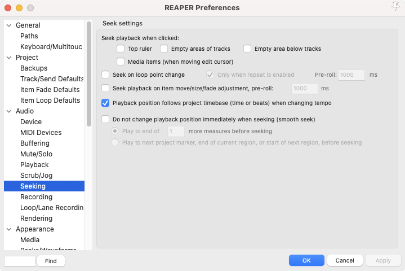Collapse the Appearance tree section
The height and width of the screenshot is (271, 405).
click(8, 230)
